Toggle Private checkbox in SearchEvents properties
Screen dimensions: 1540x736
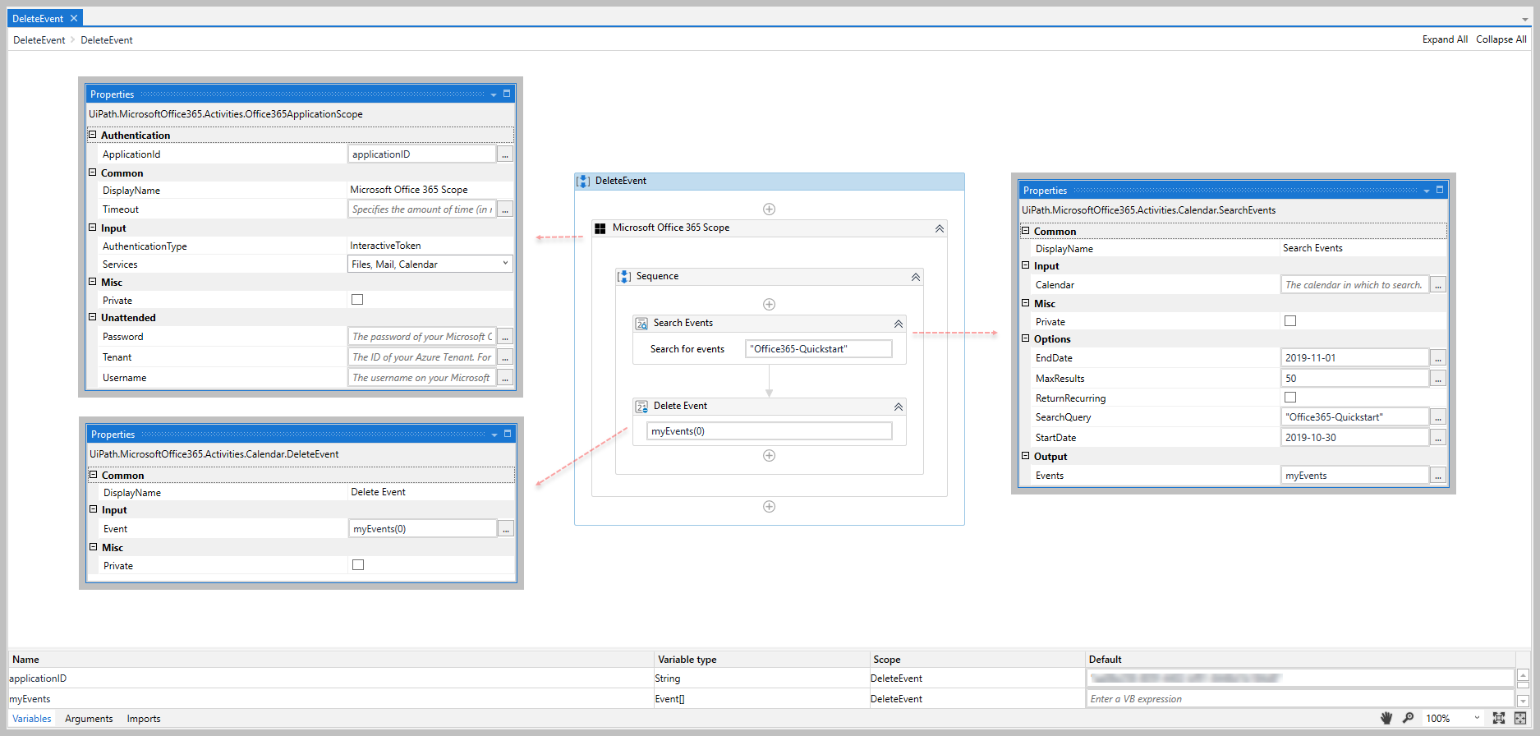(x=1290, y=321)
